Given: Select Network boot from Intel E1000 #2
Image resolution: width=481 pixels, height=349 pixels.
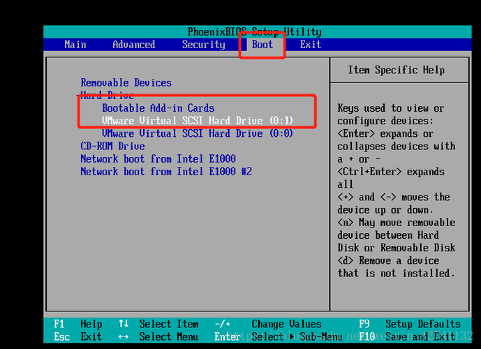Looking at the screenshot, I should pyautogui.click(x=166, y=172).
